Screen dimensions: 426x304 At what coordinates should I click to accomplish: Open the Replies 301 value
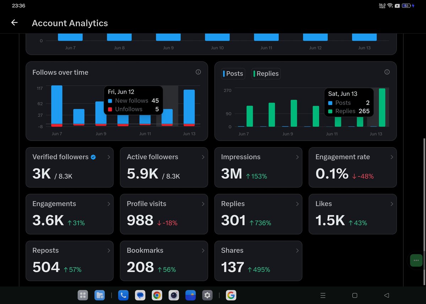tap(233, 221)
